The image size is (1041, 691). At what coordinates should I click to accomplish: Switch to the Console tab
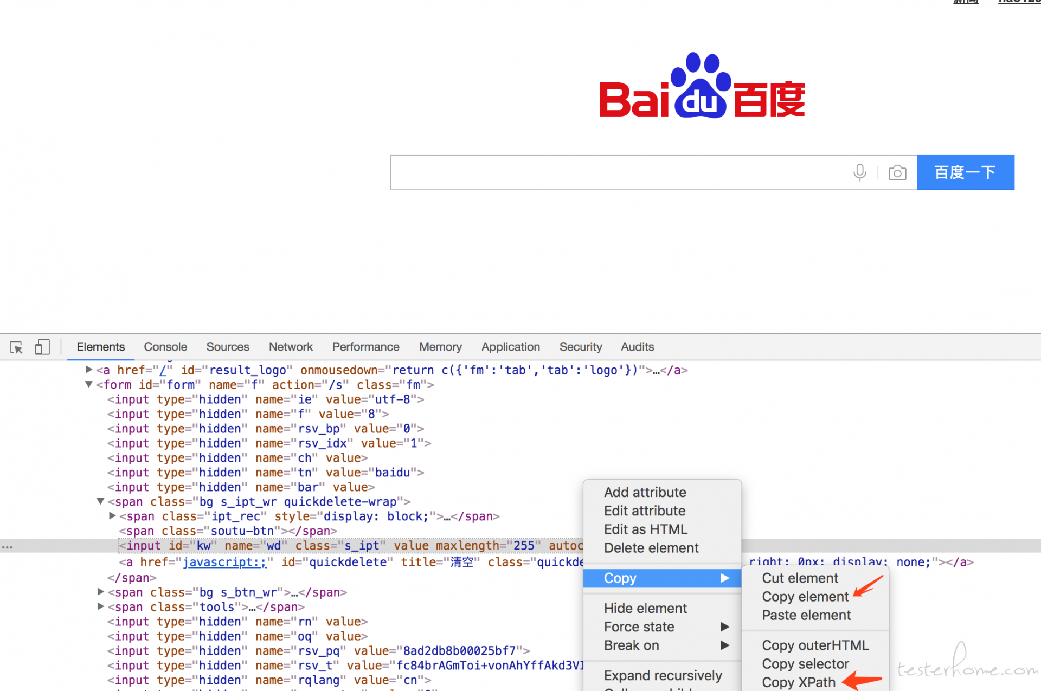pos(165,347)
